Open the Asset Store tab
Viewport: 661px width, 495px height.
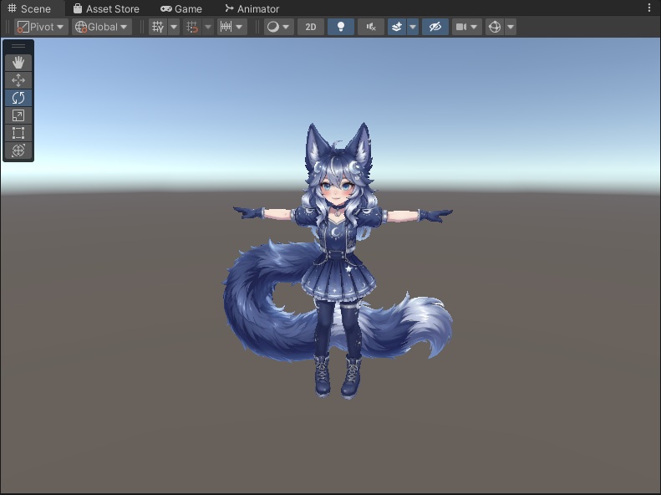[x=106, y=8]
